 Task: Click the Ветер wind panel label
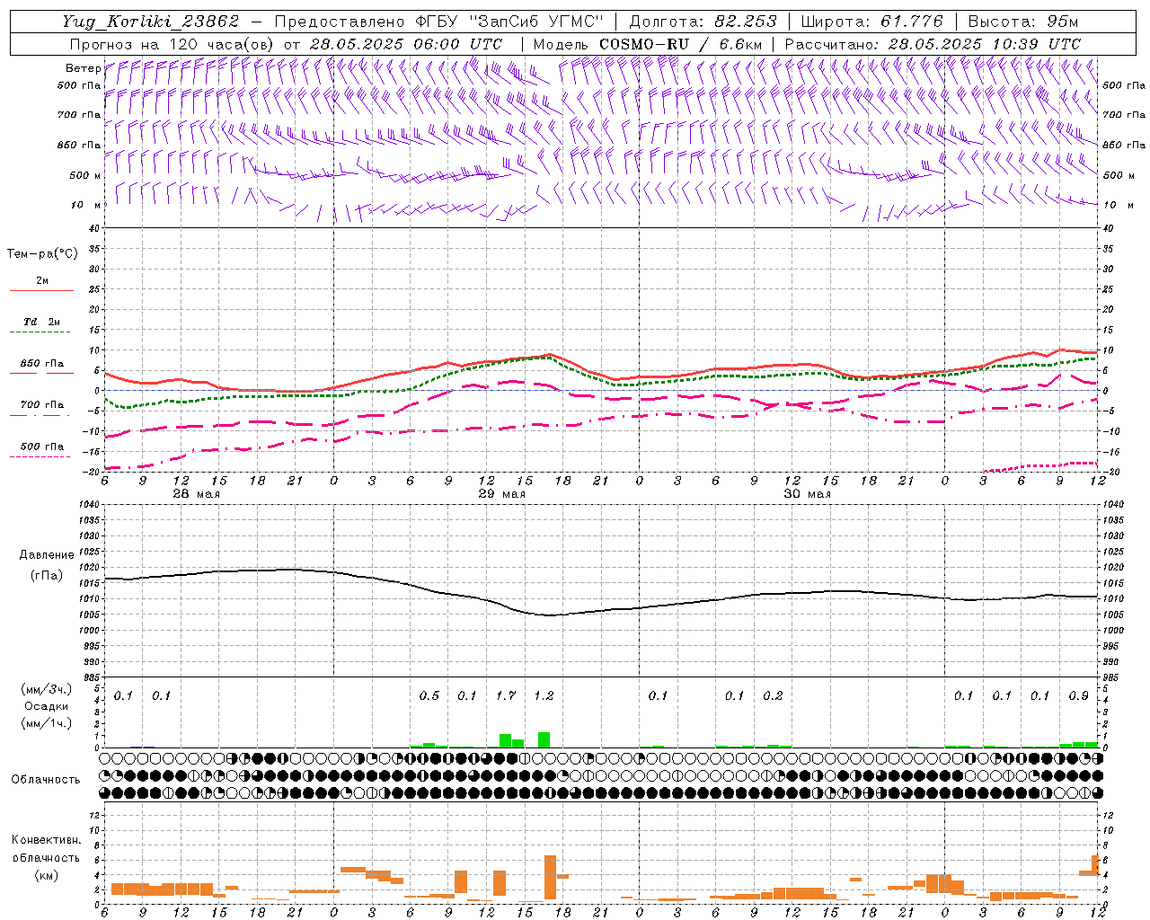(x=83, y=68)
